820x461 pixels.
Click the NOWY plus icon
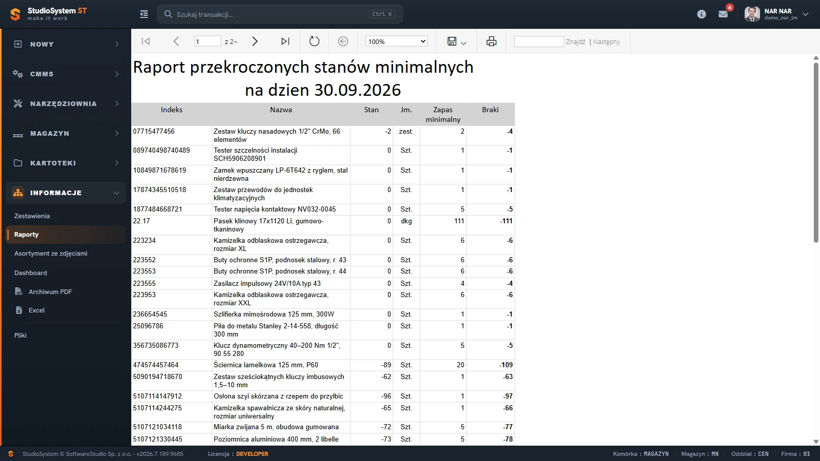click(18, 44)
